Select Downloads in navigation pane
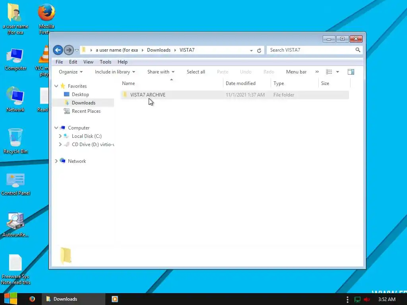Viewport: 407px width, 305px height. [83, 103]
